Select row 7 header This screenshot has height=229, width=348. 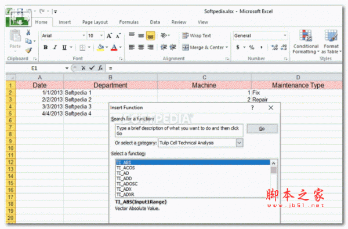[10, 128]
